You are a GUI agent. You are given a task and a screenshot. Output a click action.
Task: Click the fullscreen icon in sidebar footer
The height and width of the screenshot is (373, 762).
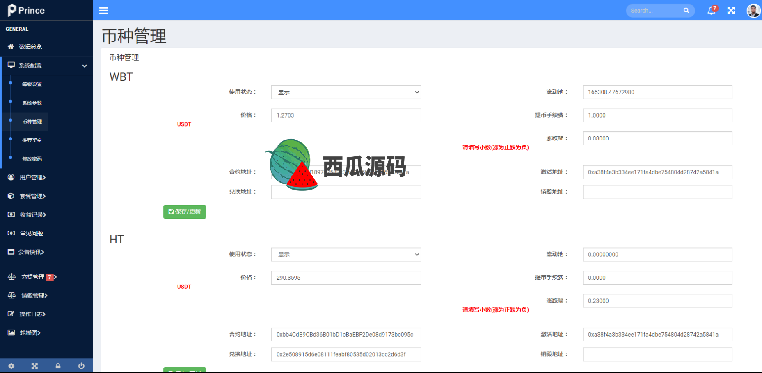[35, 366]
